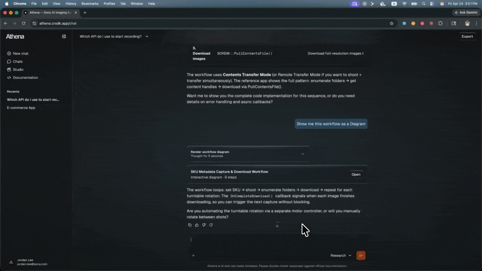Image resolution: width=482 pixels, height=271 pixels.
Task: Open recent chat 'Which API do I use to start rec...'
Action: [x=33, y=100]
